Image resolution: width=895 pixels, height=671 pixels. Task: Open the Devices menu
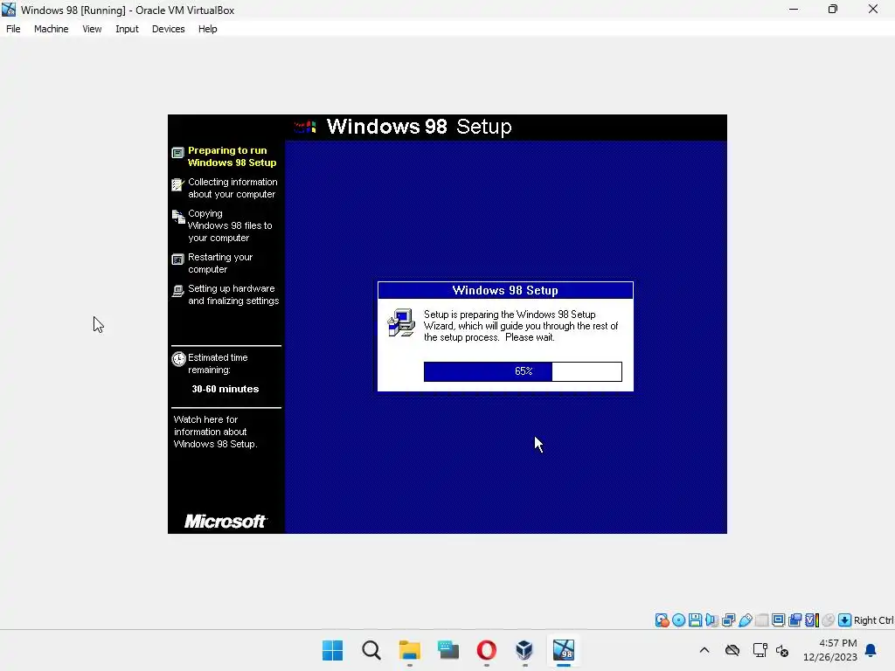[169, 29]
